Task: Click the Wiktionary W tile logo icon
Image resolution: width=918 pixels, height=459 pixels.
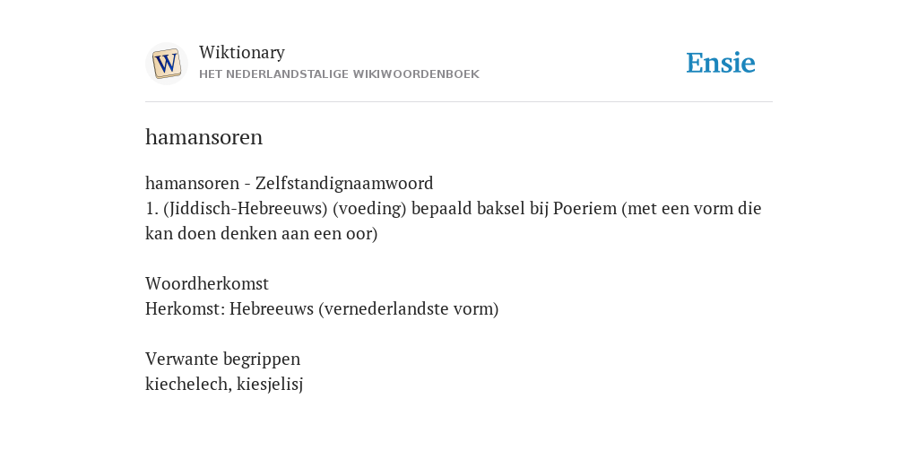Action: pyautogui.click(x=166, y=64)
